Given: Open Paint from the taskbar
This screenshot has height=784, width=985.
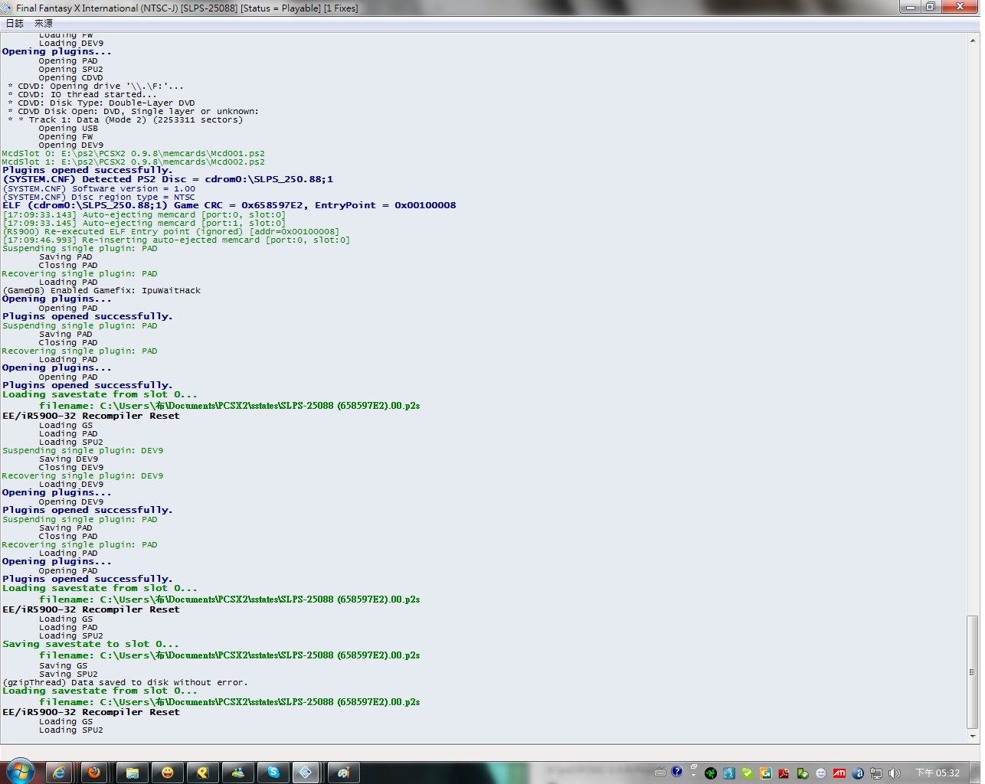Looking at the screenshot, I should click(343, 773).
